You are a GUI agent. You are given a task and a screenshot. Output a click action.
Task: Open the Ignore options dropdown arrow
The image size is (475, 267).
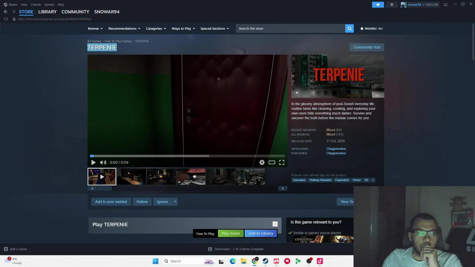click(175, 202)
